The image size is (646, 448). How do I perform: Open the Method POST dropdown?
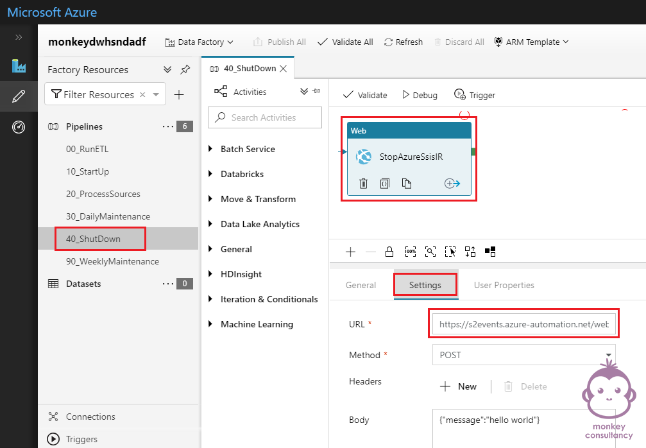(x=523, y=355)
